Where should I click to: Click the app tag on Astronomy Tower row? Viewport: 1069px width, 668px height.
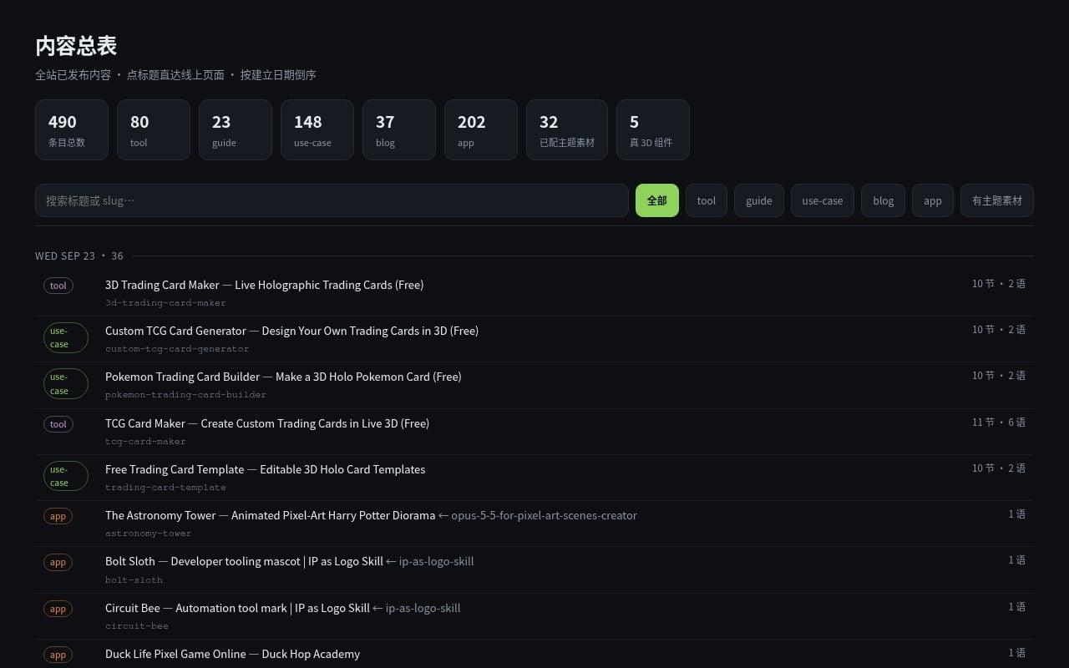[x=58, y=516]
